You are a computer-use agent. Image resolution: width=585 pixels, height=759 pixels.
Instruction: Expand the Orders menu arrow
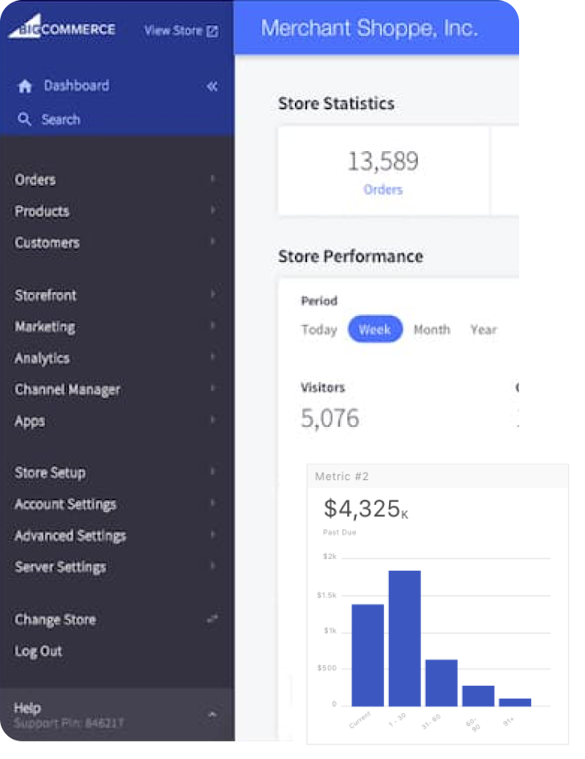point(213,179)
